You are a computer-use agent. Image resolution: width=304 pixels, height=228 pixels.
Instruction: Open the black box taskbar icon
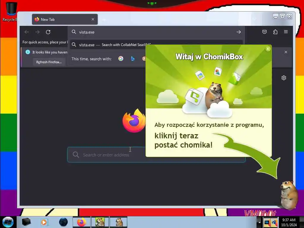(x=26, y=222)
